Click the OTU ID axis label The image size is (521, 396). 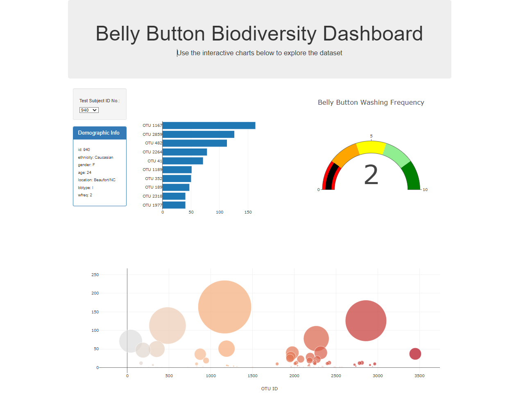[x=269, y=389]
